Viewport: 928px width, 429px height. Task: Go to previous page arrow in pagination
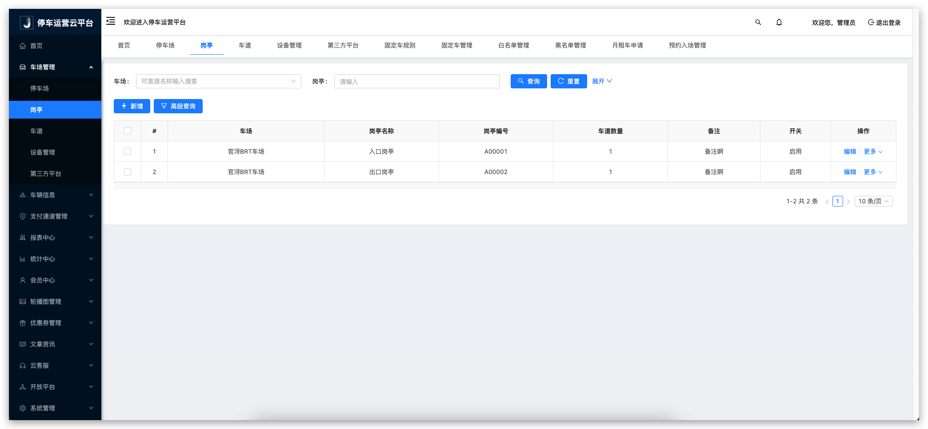click(x=827, y=201)
